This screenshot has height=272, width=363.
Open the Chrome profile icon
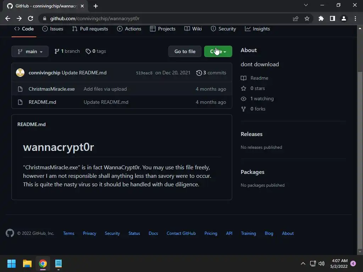[x=344, y=18]
